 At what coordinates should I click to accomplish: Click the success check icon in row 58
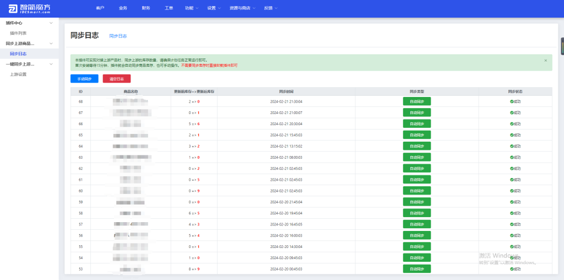pyautogui.click(x=512, y=213)
